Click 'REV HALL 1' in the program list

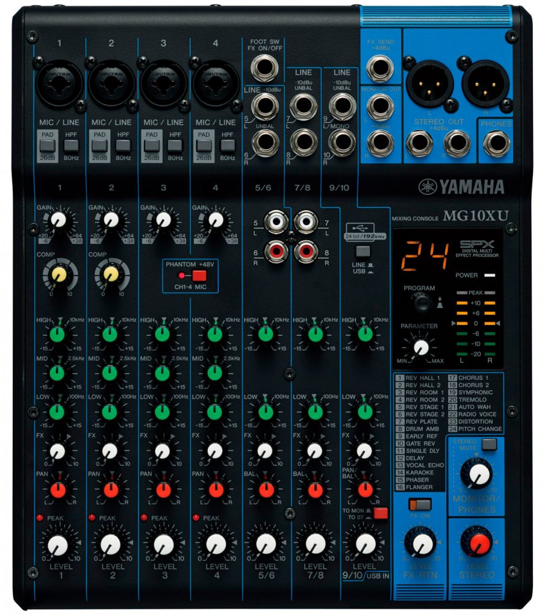(x=422, y=378)
